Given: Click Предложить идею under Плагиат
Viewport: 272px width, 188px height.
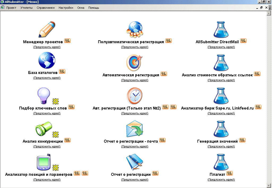Looking at the screenshot, I should pyautogui.click(x=221, y=180).
